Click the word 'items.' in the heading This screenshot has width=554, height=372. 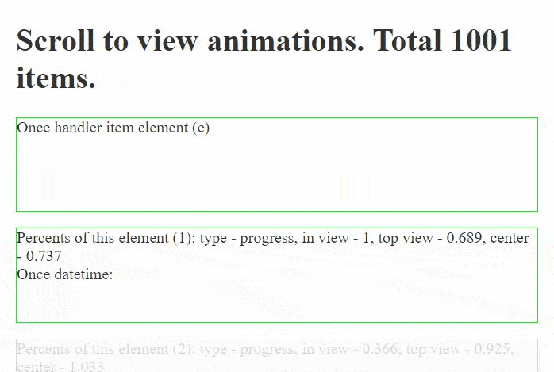pos(56,78)
